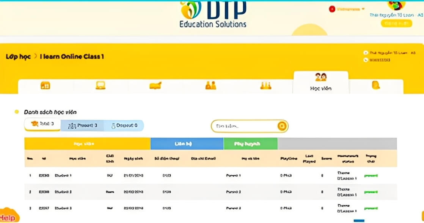Switch to the Present 3 filter tab

pyautogui.click(x=83, y=125)
